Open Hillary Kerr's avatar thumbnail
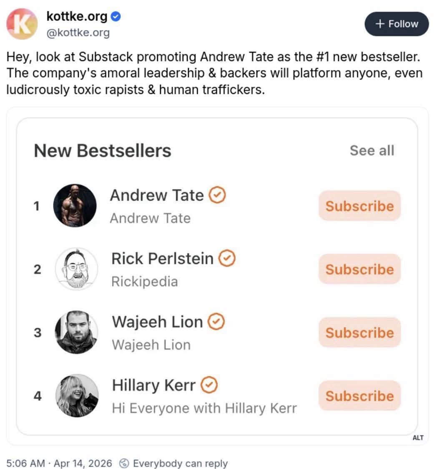The height and width of the screenshot is (469, 439). point(77,395)
